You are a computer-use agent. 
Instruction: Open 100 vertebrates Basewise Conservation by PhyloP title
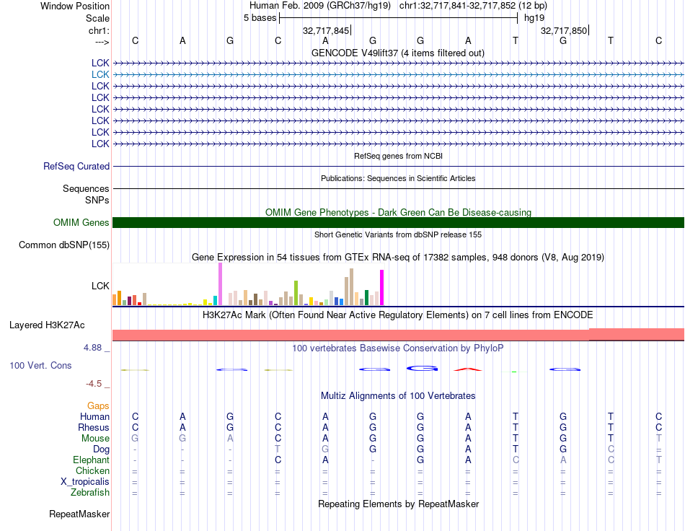tap(398, 348)
